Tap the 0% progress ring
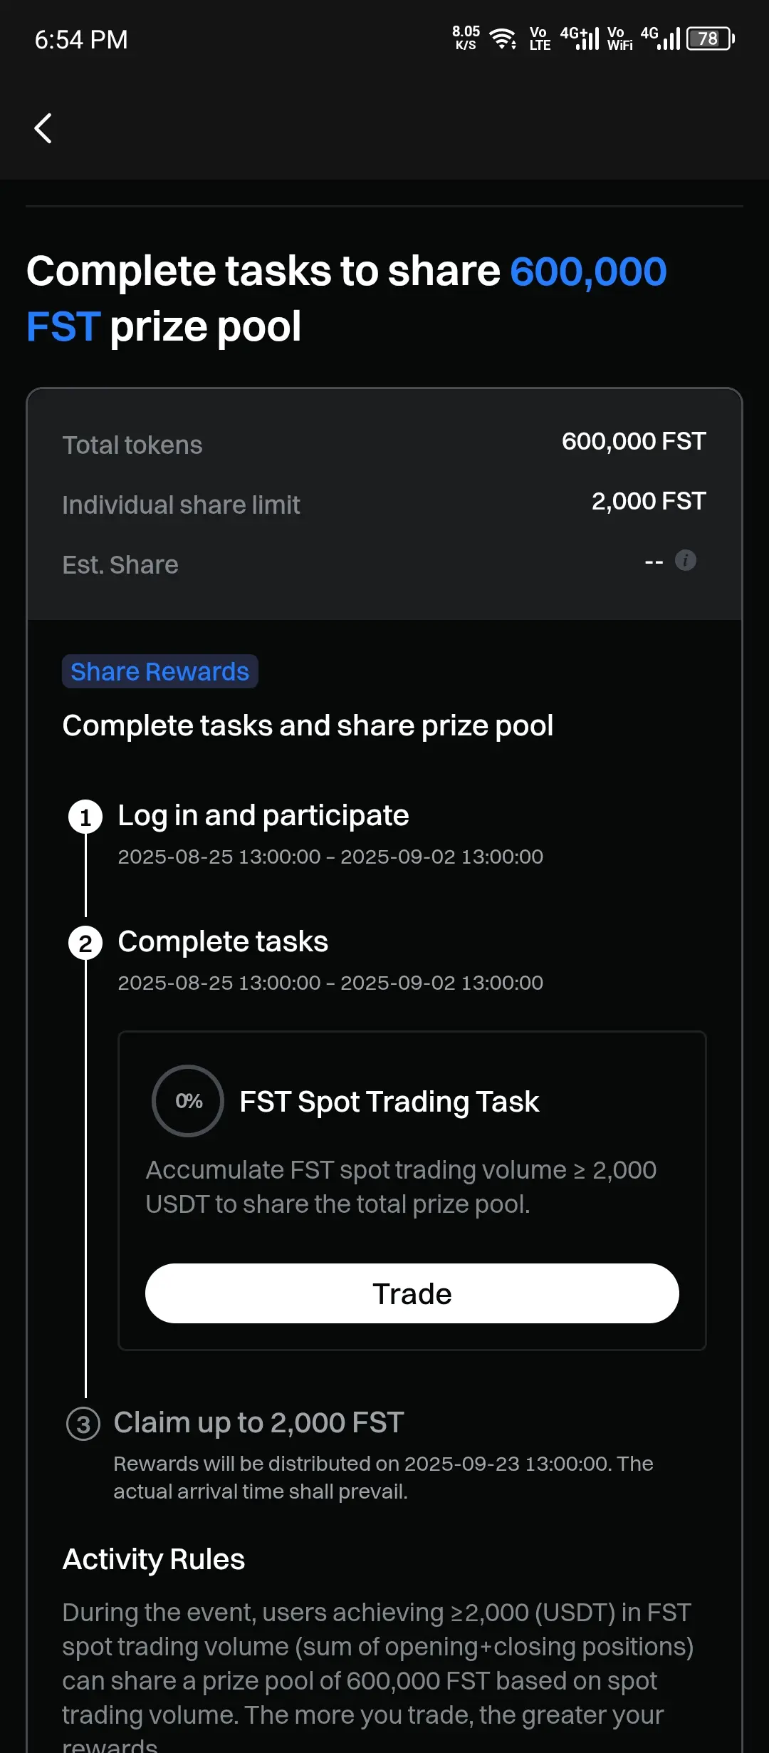Screen dimensions: 769x1753 coord(188,1101)
